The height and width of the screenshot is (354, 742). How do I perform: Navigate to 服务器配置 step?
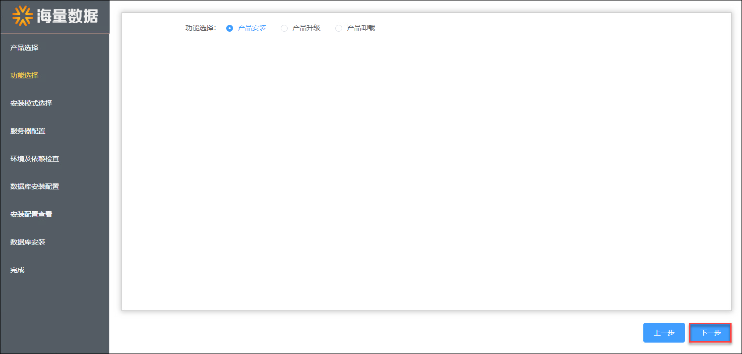[x=28, y=131]
